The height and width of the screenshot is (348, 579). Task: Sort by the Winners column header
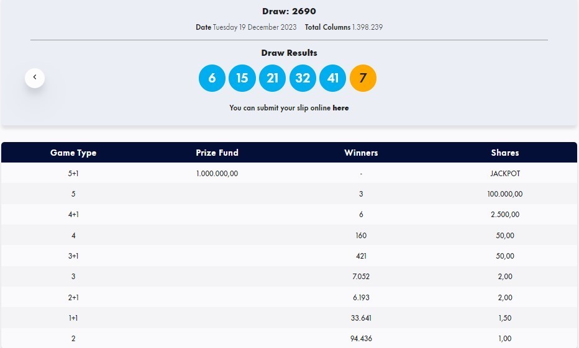pos(361,153)
